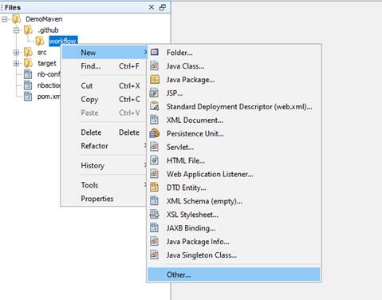Choose HTML File... entry

tap(234, 160)
